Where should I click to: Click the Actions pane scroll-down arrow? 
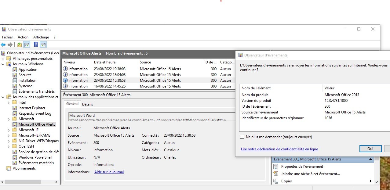pos(377,181)
